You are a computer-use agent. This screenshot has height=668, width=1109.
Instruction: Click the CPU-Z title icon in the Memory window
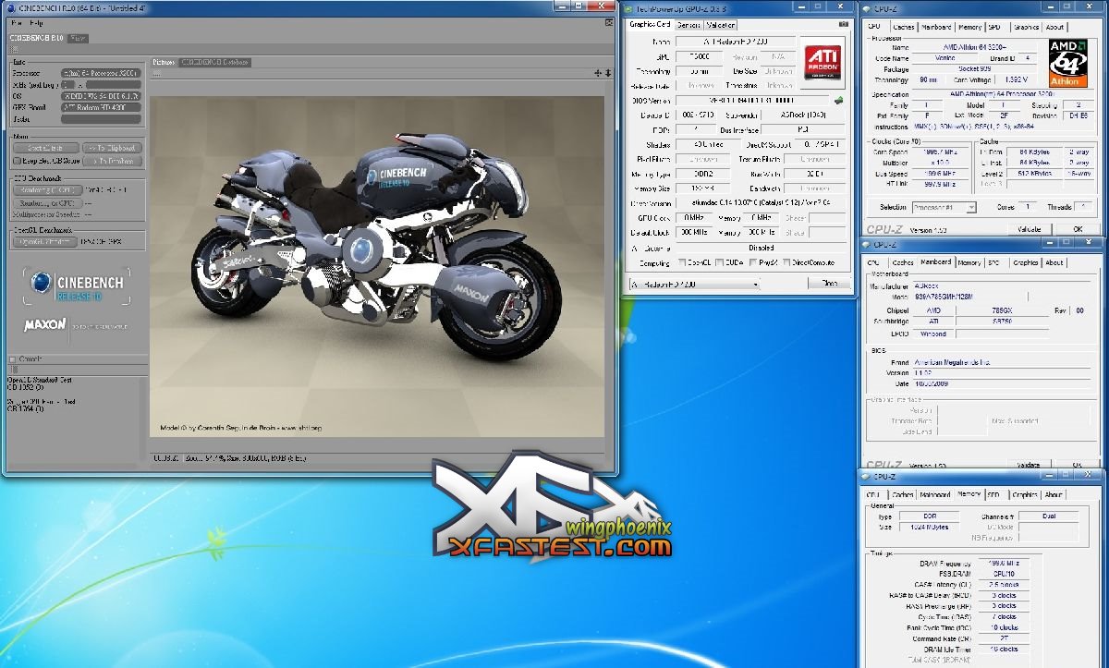tap(868, 476)
